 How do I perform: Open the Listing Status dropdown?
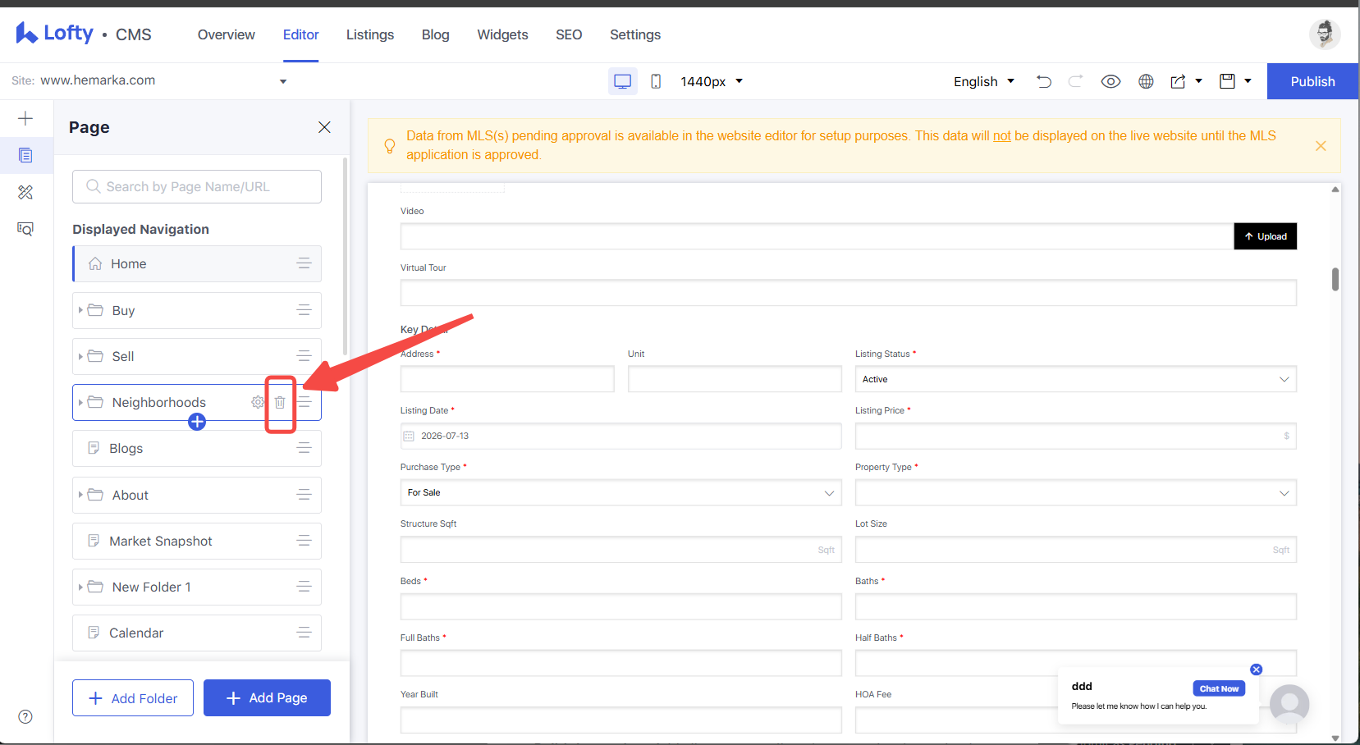tap(1075, 379)
